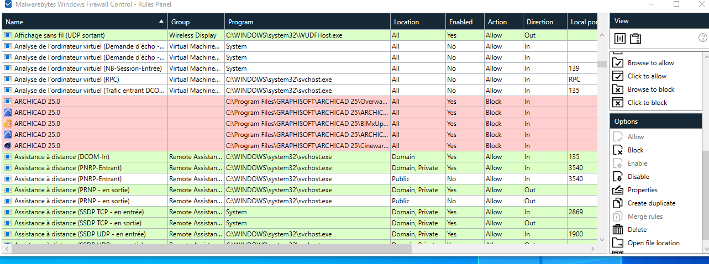This screenshot has width=709, height=264.
Task: Click local port cell RPC
Action: [582, 80]
